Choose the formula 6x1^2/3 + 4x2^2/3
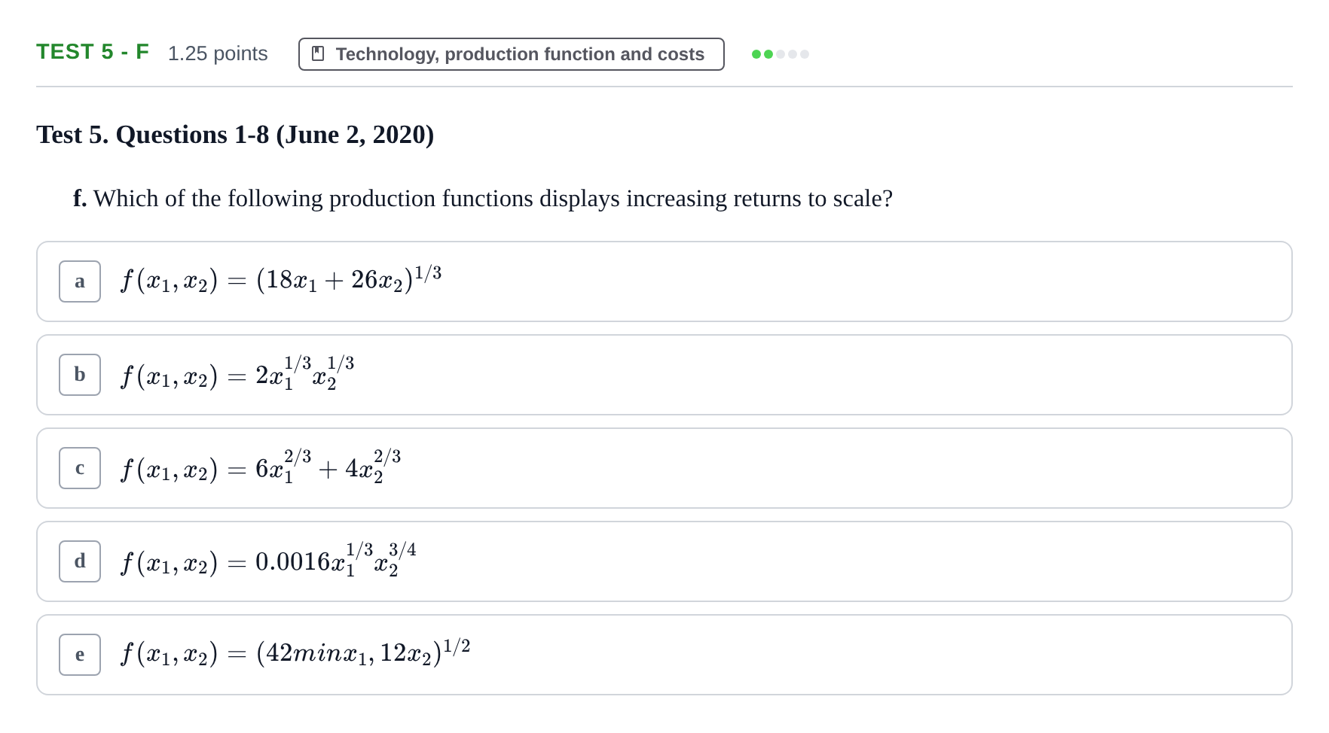Image resolution: width=1329 pixels, height=733 pixels. pos(261,466)
